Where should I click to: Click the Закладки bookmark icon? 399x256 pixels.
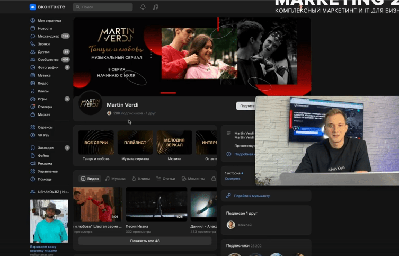coord(32,148)
